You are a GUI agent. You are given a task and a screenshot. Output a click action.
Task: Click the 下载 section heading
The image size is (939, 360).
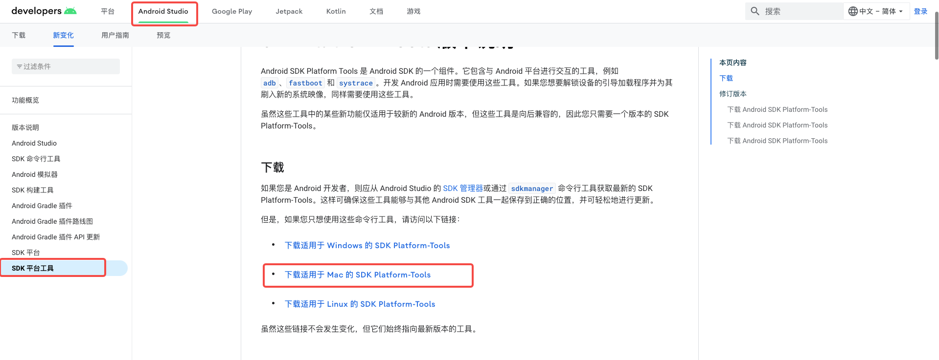tap(273, 168)
